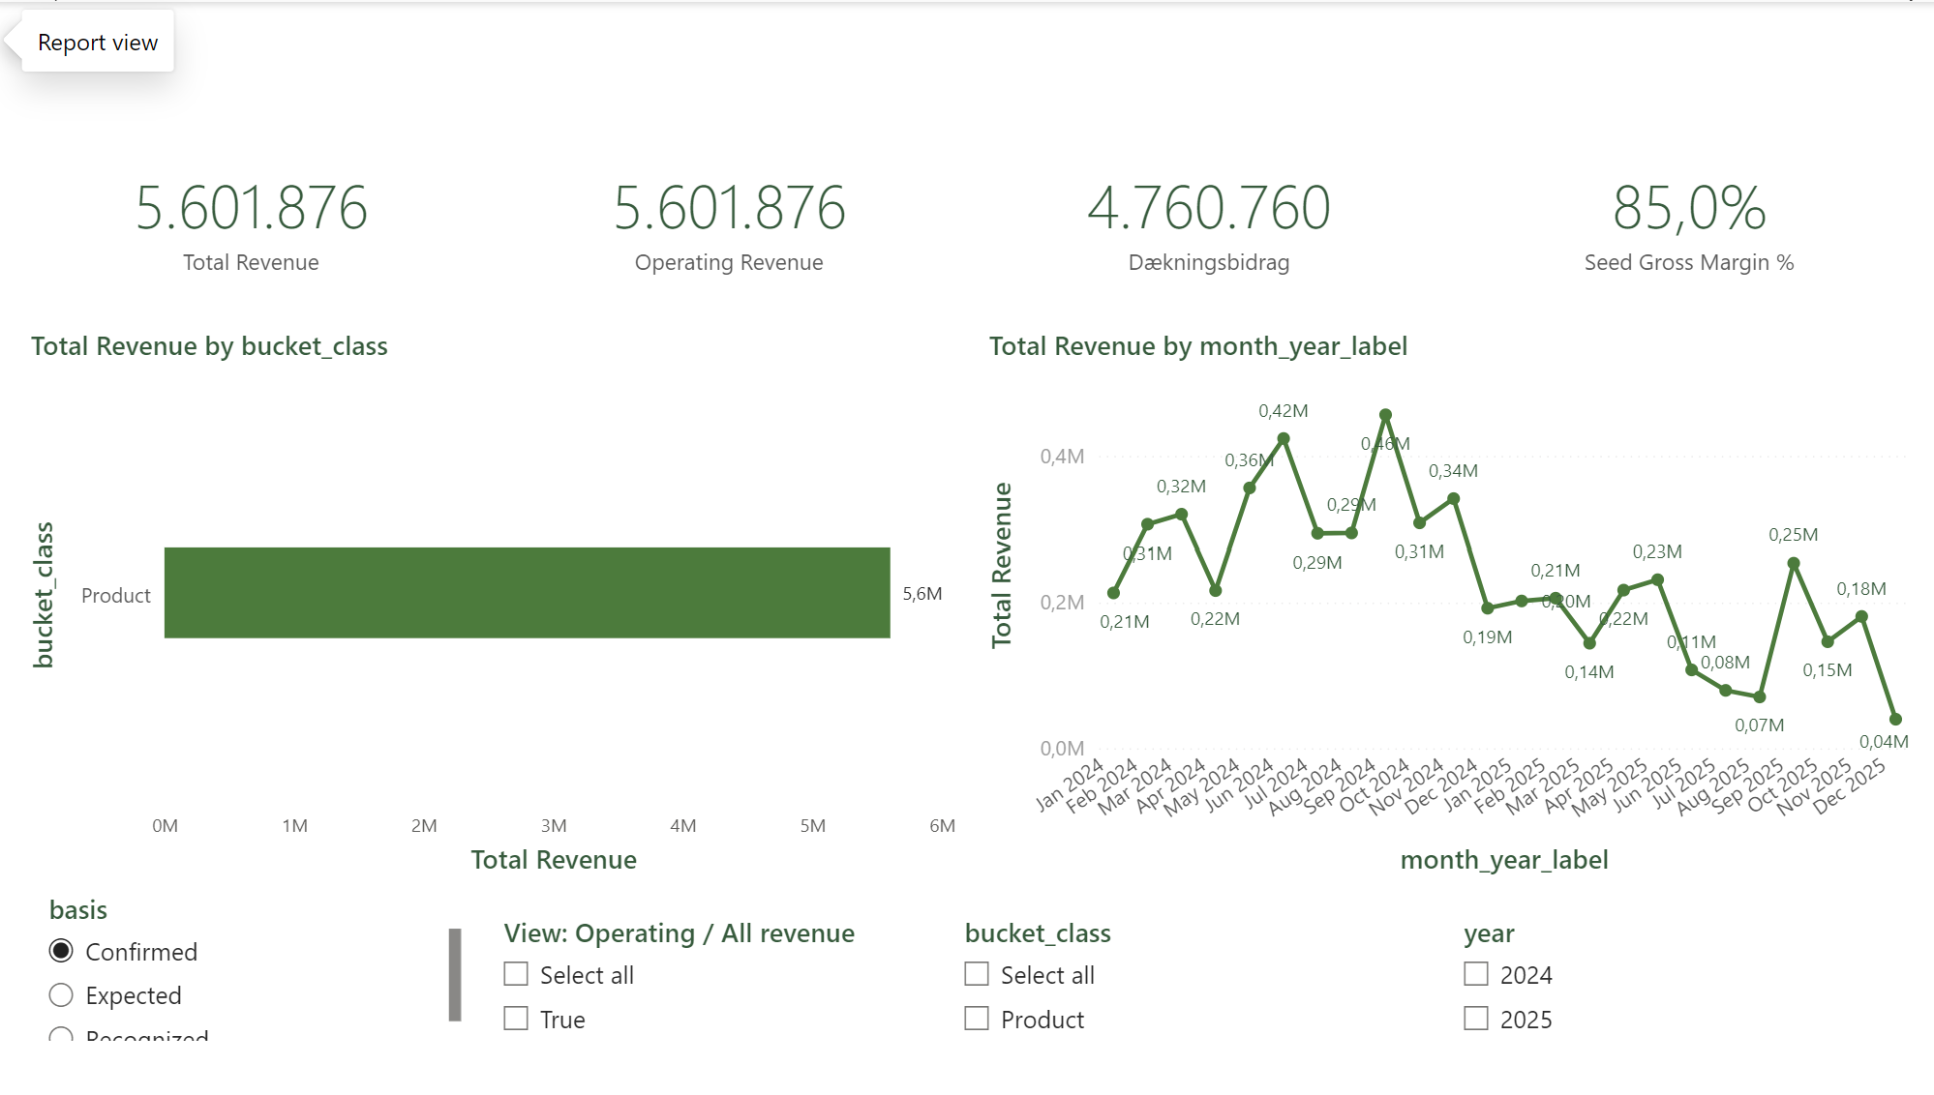This screenshot has height=1095, width=1934.
Task: Check Select all under bucket_class slicer
Action: pyautogui.click(x=977, y=974)
